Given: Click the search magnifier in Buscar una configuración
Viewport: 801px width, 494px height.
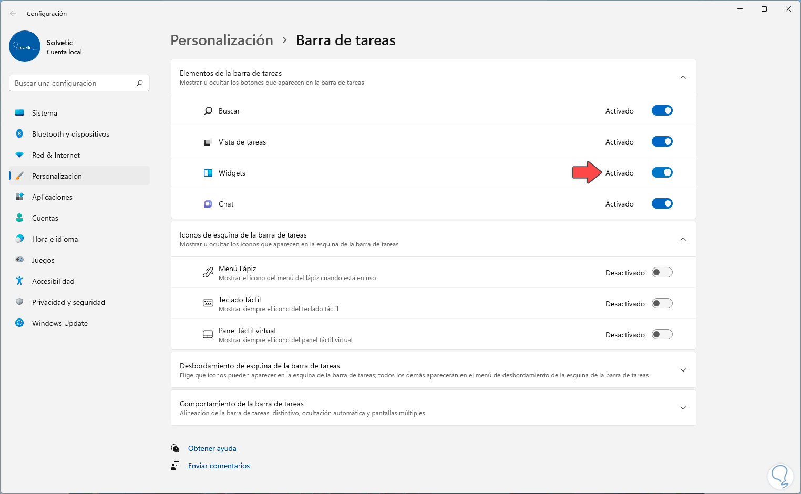Looking at the screenshot, I should click(140, 83).
